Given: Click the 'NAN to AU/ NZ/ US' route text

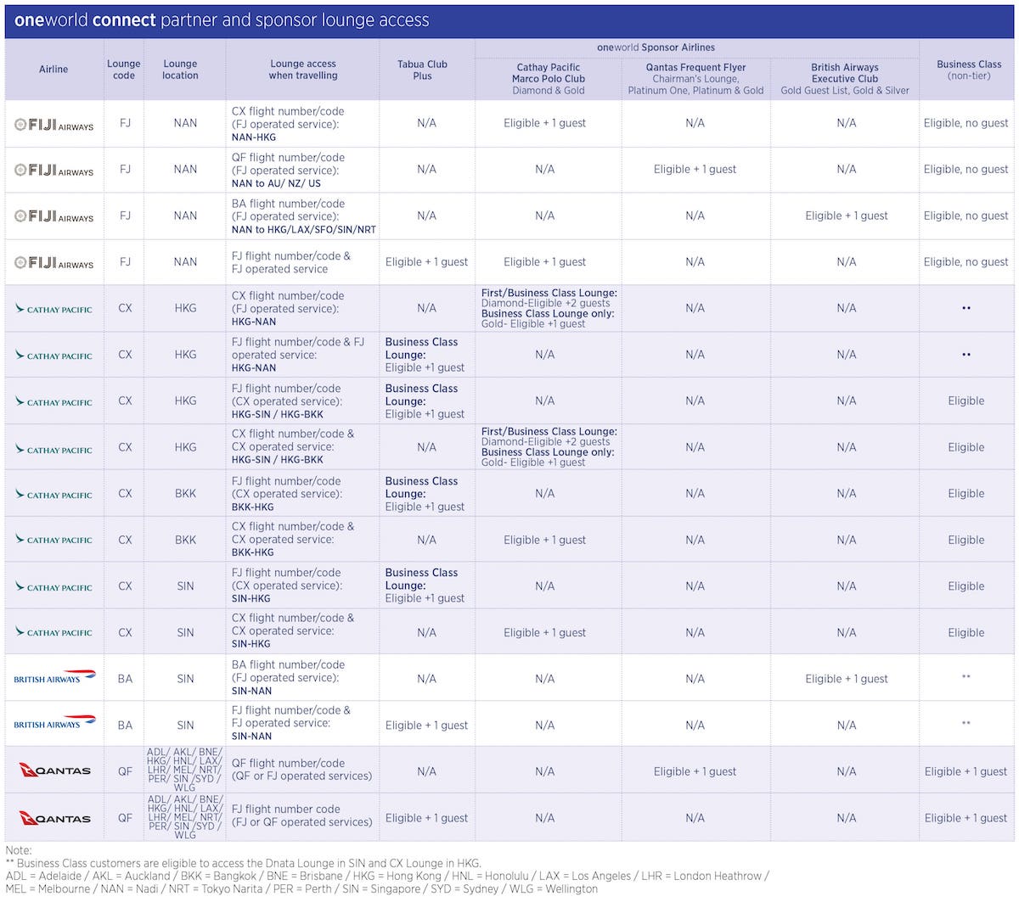Looking at the screenshot, I should pyautogui.click(x=276, y=183).
